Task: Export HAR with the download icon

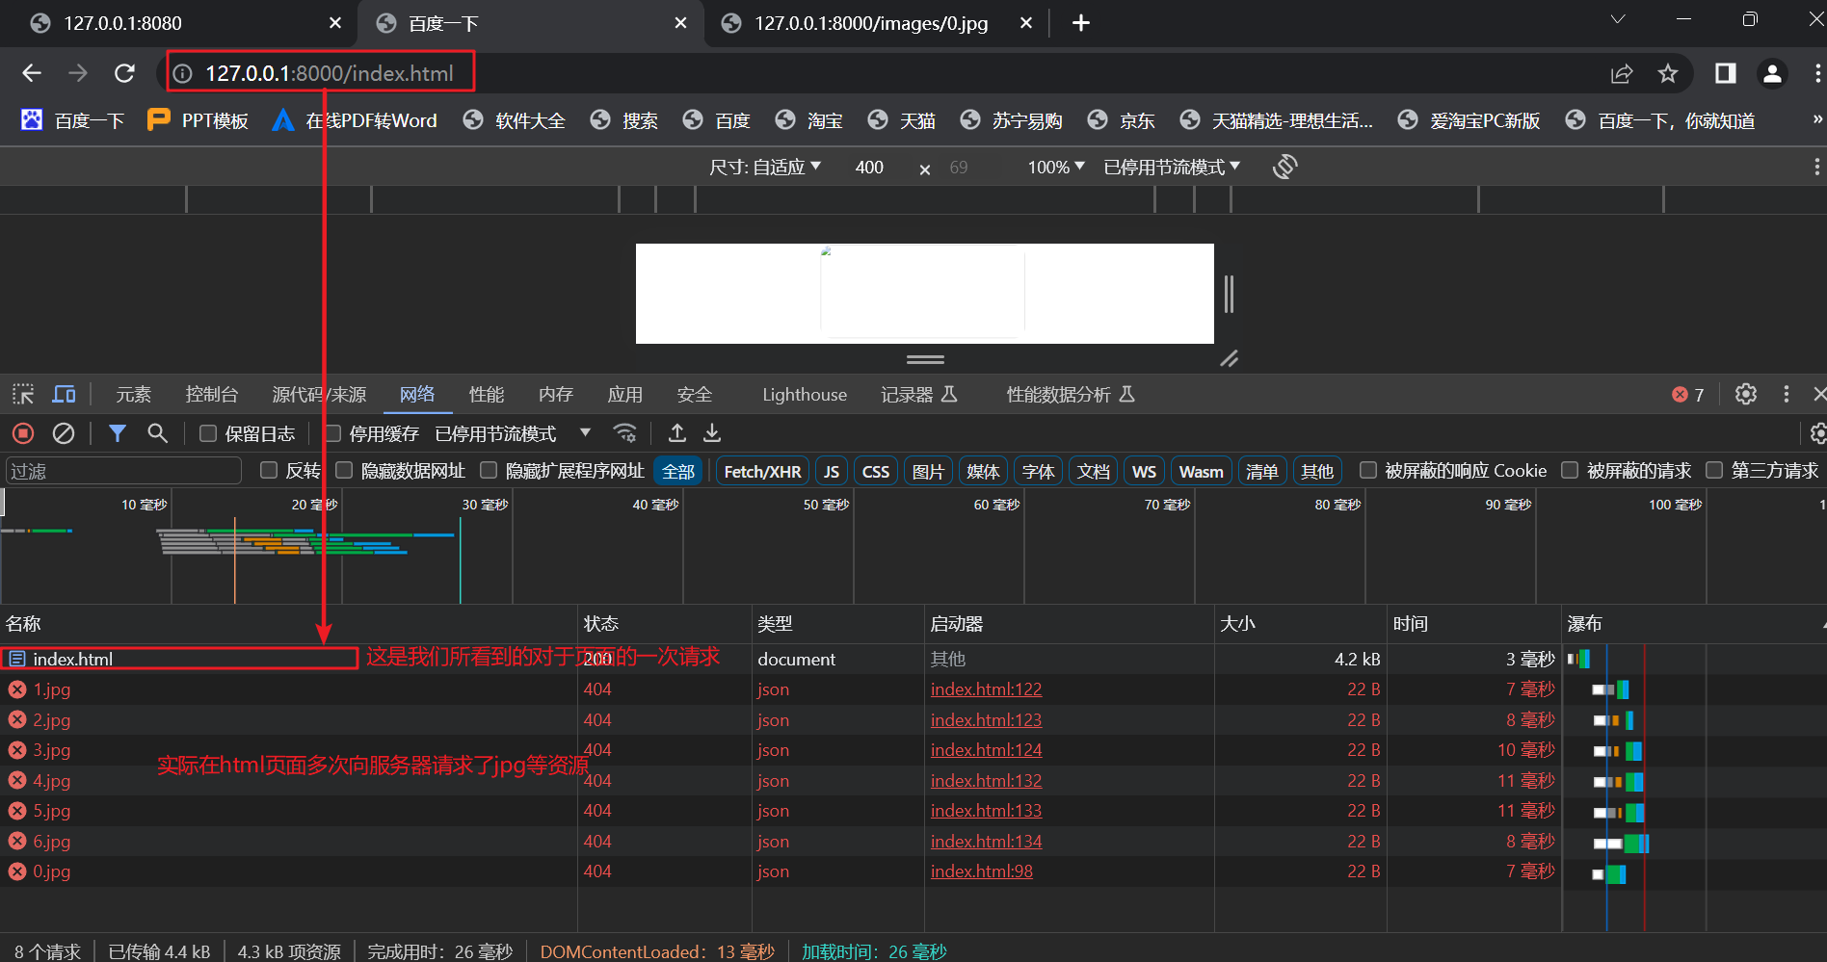Action: click(712, 433)
